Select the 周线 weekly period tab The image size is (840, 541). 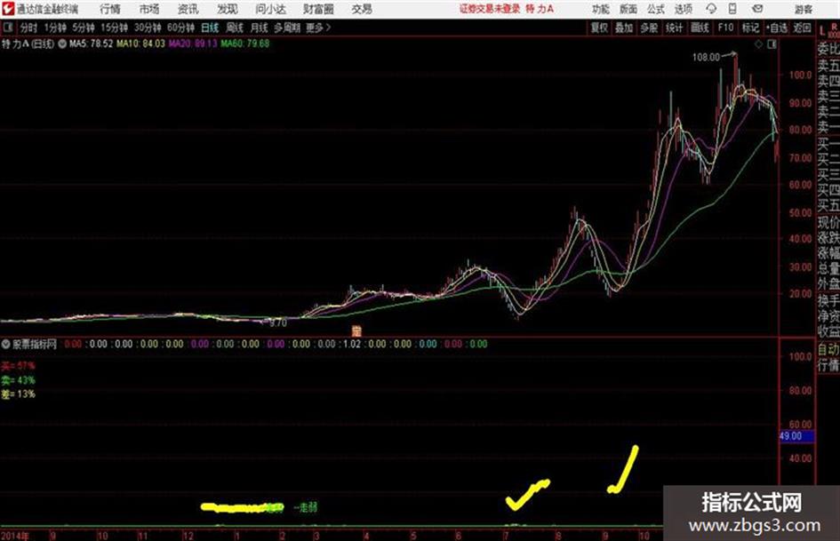pyautogui.click(x=235, y=28)
